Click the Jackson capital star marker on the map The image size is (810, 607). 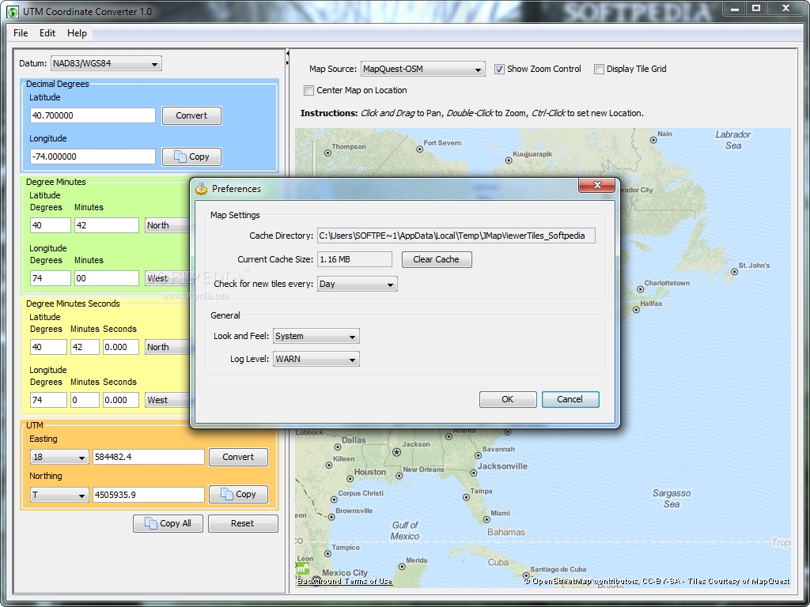point(397,452)
